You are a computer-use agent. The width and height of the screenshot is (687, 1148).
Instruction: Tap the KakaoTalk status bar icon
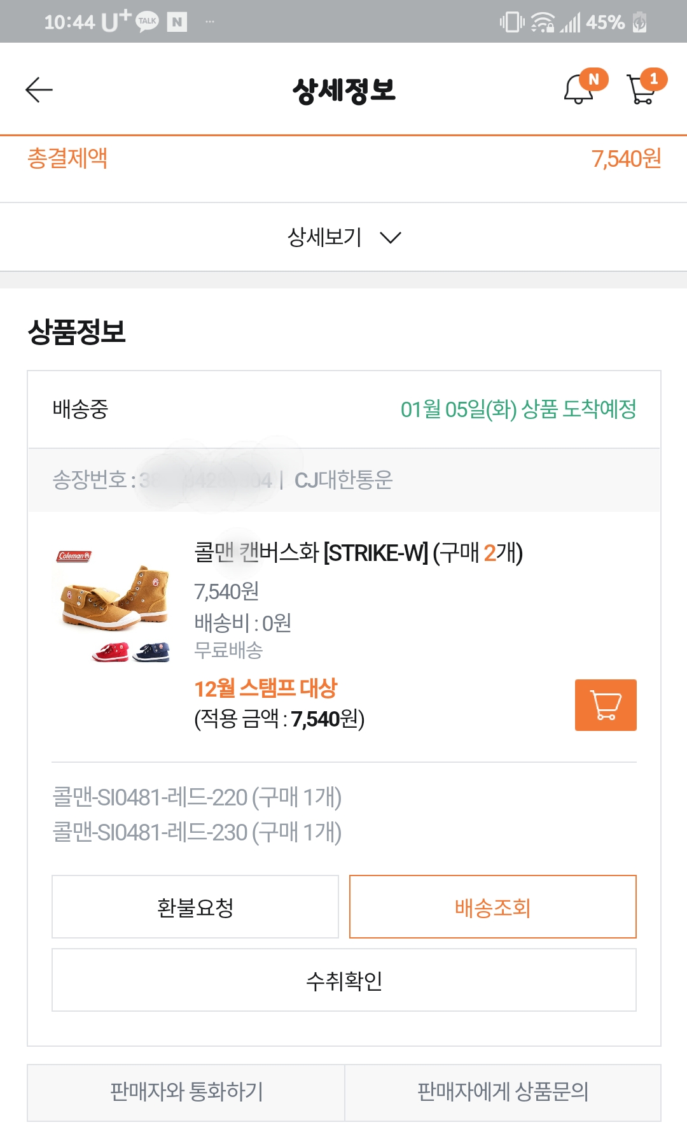(x=147, y=22)
